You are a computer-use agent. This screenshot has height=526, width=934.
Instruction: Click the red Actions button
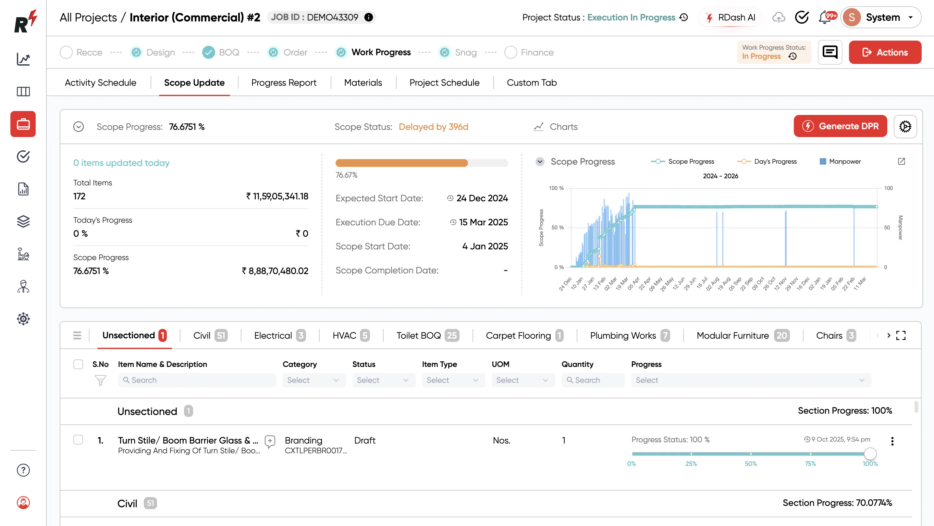pyautogui.click(x=885, y=52)
